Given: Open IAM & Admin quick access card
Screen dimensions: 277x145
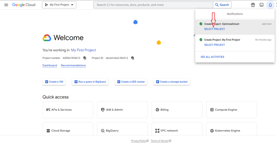Looking at the screenshot, I should pos(123,110).
